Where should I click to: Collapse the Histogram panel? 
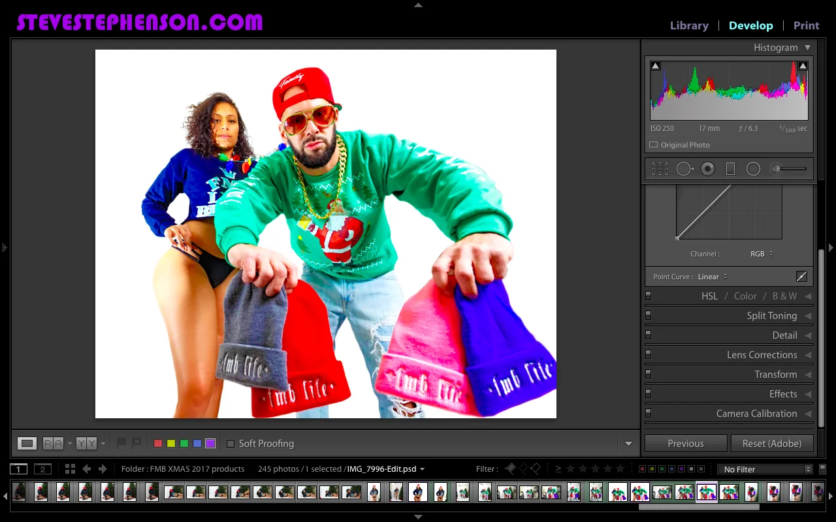[808, 48]
